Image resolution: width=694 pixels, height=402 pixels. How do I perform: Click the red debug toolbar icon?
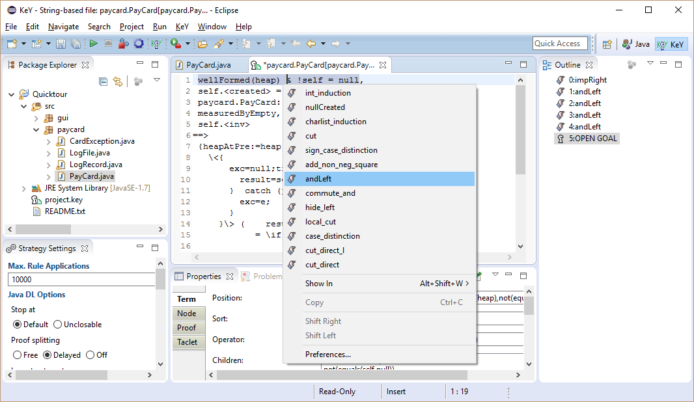tap(124, 44)
